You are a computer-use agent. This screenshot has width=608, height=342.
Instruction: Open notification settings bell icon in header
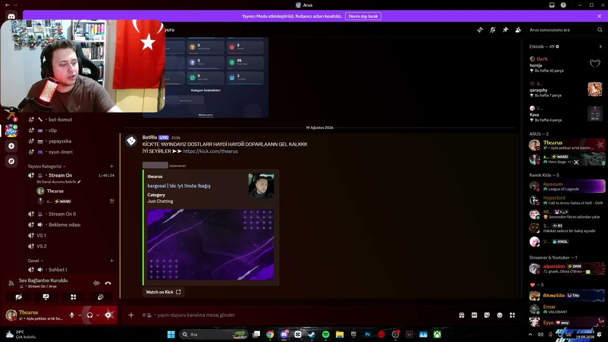[493, 29]
